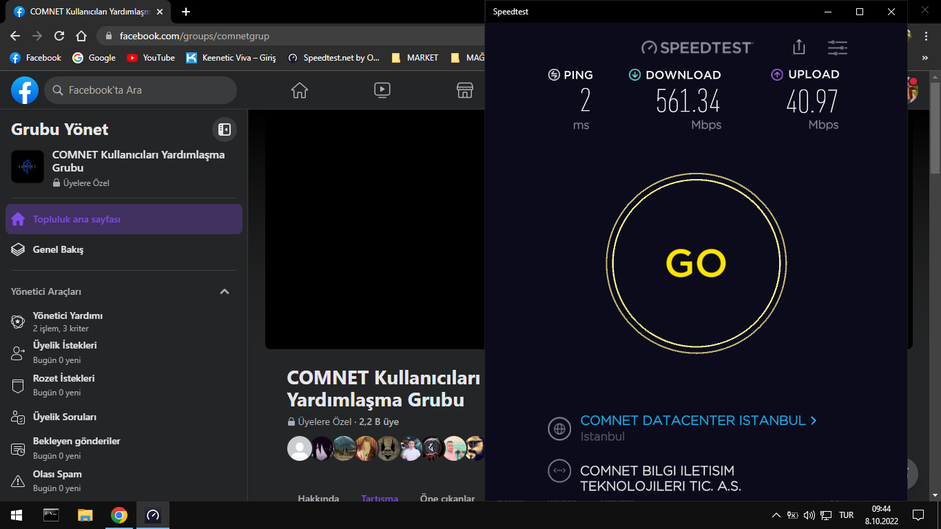Open Bekleyen gönderiler pending posts
Viewport: 941px width, 529px height.
click(124, 448)
